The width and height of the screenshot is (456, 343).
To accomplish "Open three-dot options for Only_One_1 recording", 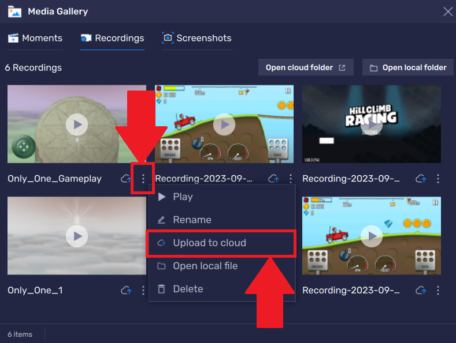I will click(x=143, y=291).
